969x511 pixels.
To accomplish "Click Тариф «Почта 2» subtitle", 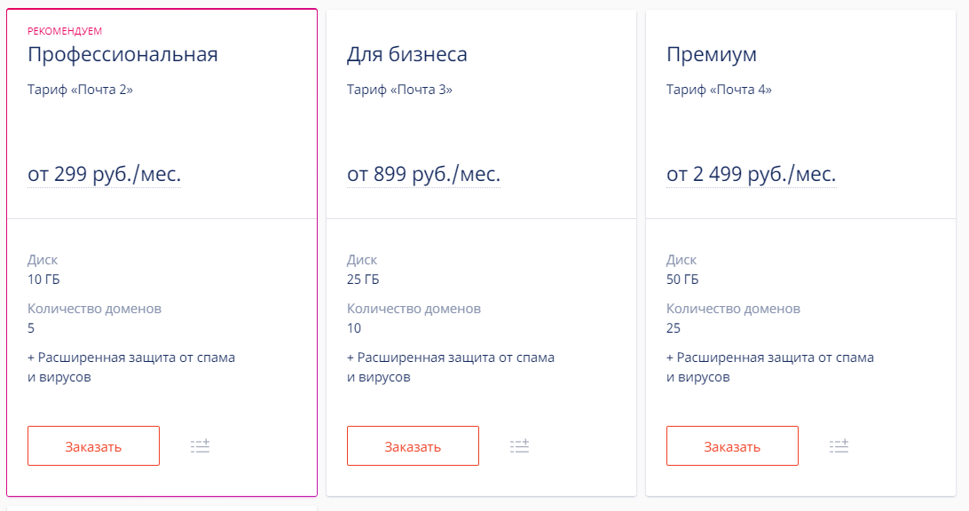I will point(80,90).
